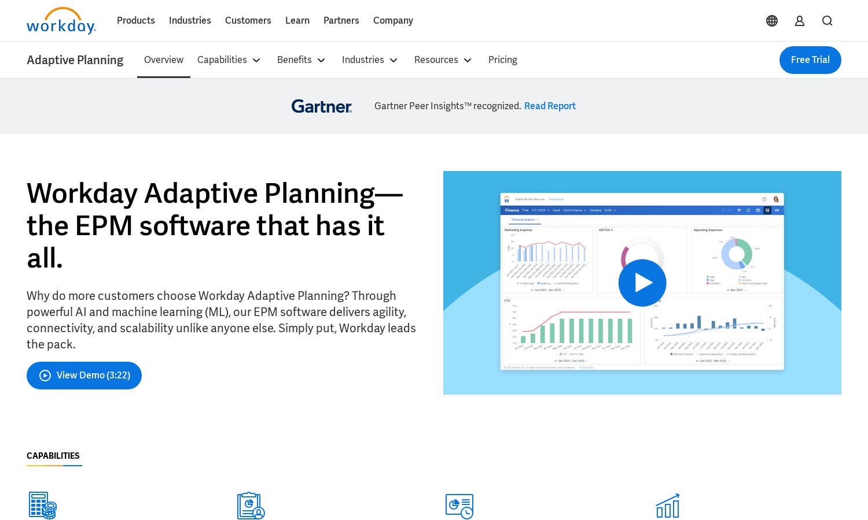The image size is (868, 520).
Task: Open the search magnifier icon
Action: (827, 21)
